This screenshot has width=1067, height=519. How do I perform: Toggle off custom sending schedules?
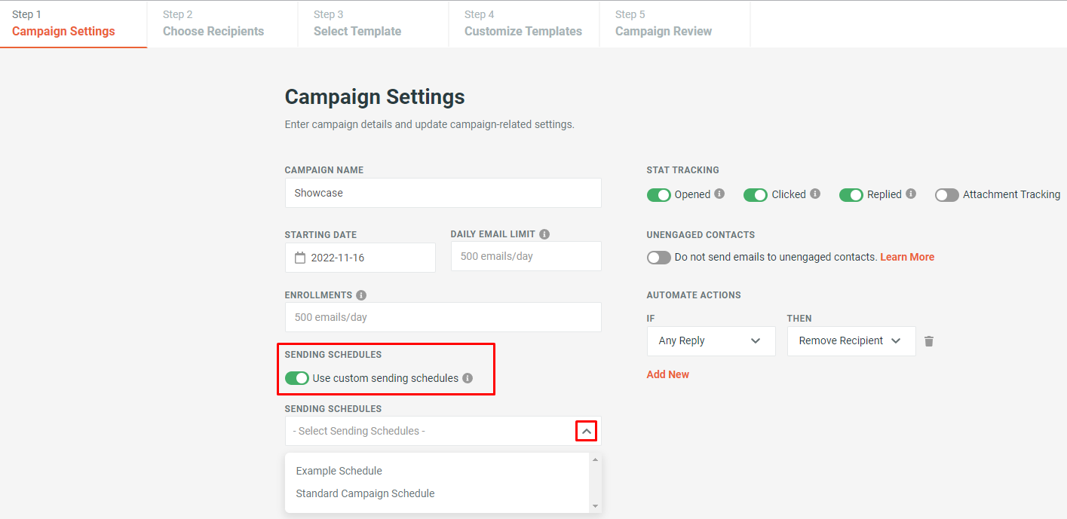297,378
